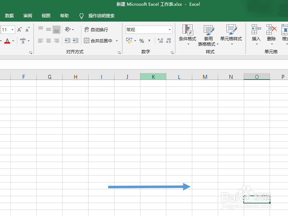Screen dimensions: 288x216
Task: Open 条件格式 conditional formatting
Action: point(188,35)
